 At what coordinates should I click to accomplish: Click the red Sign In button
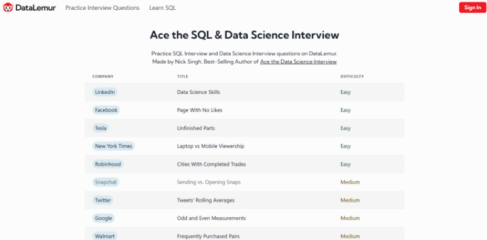(473, 8)
